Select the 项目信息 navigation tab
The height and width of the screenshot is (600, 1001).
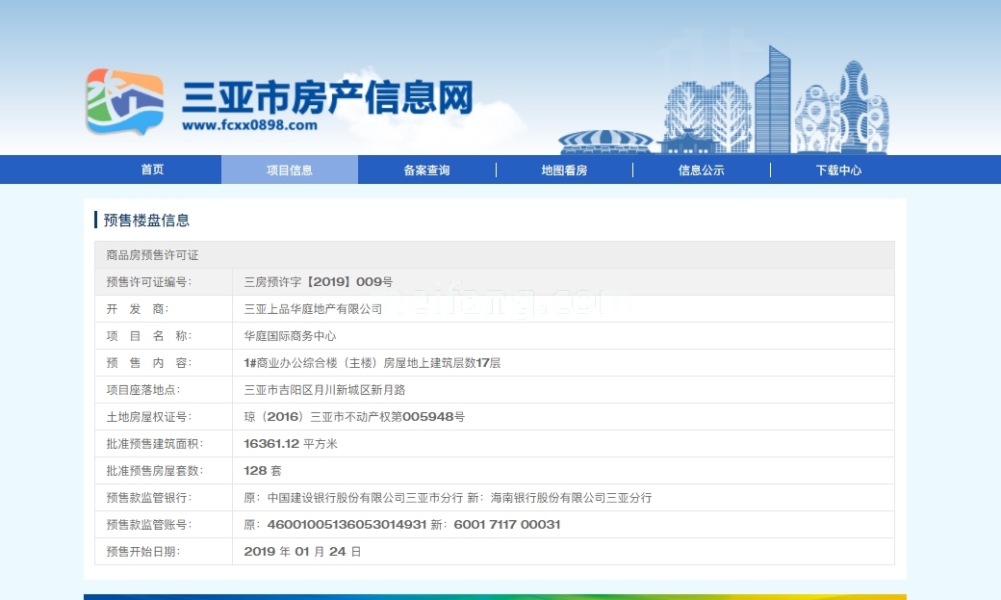tap(289, 170)
